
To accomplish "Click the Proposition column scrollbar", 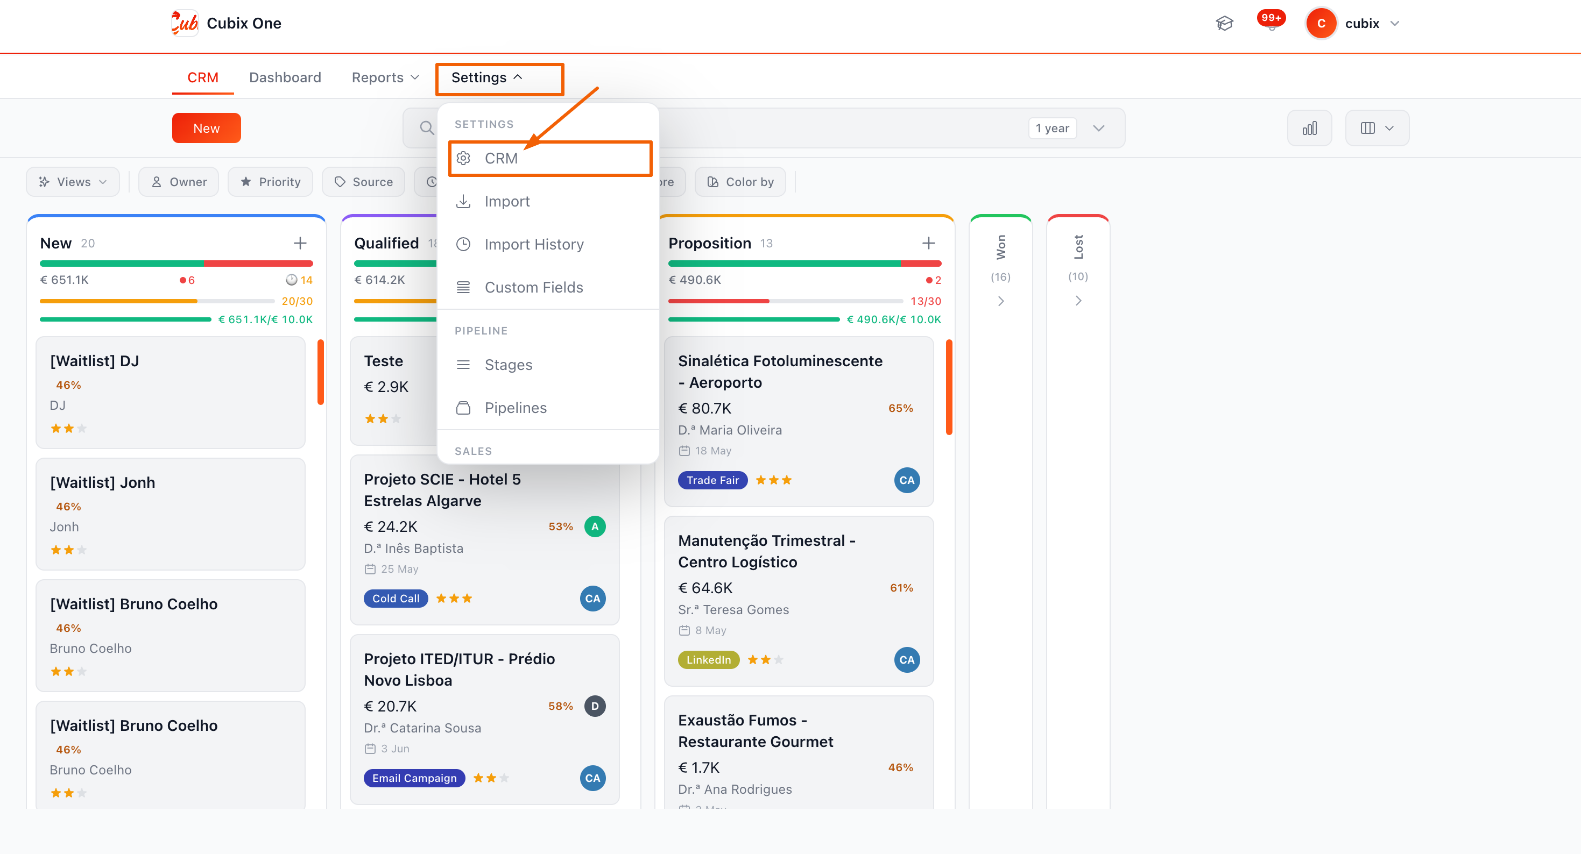I will coord(949,387).
